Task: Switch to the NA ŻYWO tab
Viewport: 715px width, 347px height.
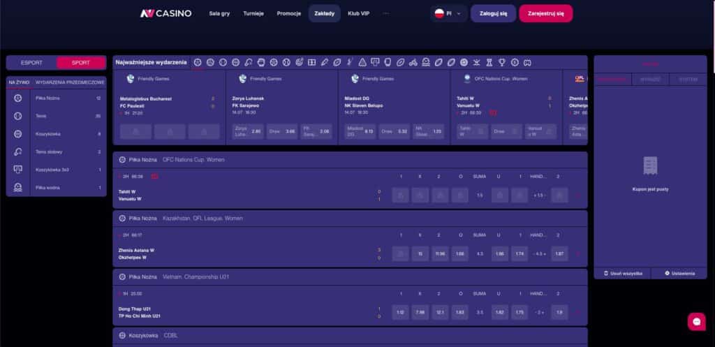Action: 19,82
